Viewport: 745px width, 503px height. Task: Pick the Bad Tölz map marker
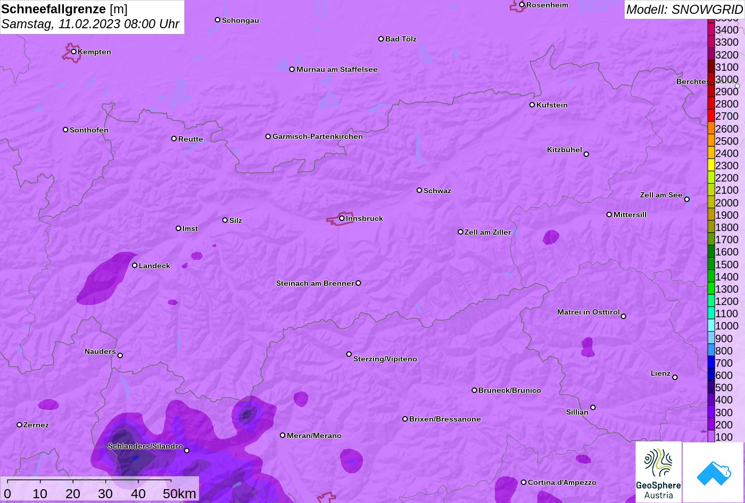click(381, 39)
